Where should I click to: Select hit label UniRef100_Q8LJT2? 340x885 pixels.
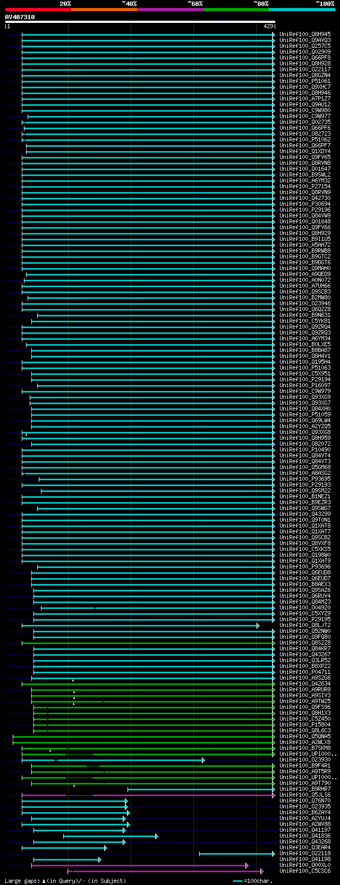pos(305,625)
